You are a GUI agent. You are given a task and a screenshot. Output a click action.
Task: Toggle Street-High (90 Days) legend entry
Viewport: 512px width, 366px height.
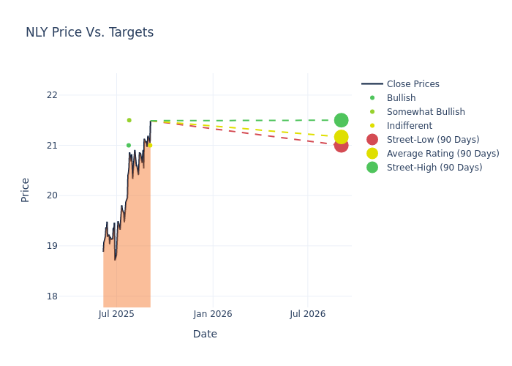[434, 168]
